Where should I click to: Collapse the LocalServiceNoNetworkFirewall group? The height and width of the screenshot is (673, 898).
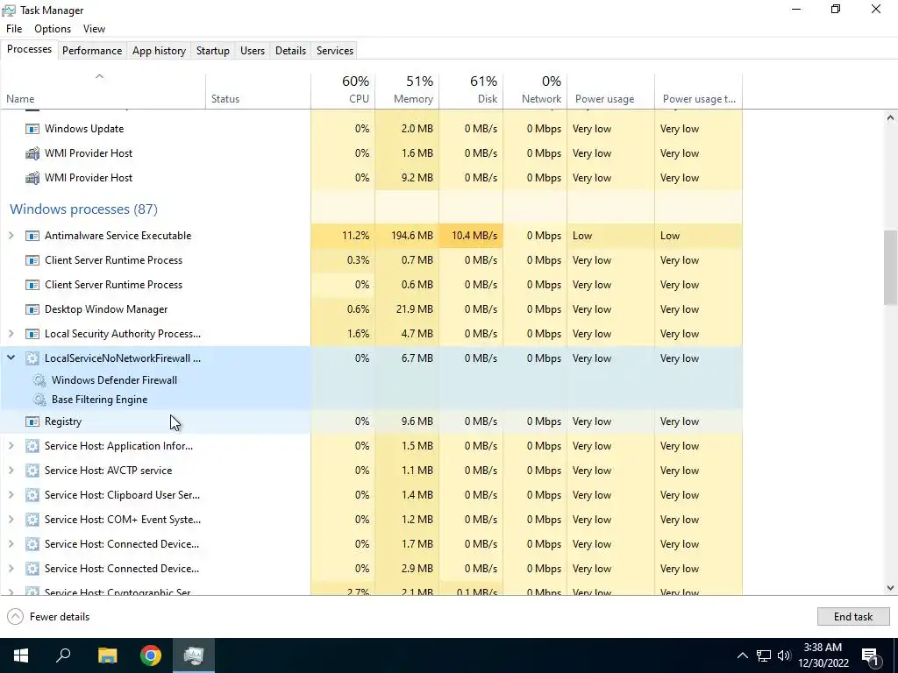(11, 358)
